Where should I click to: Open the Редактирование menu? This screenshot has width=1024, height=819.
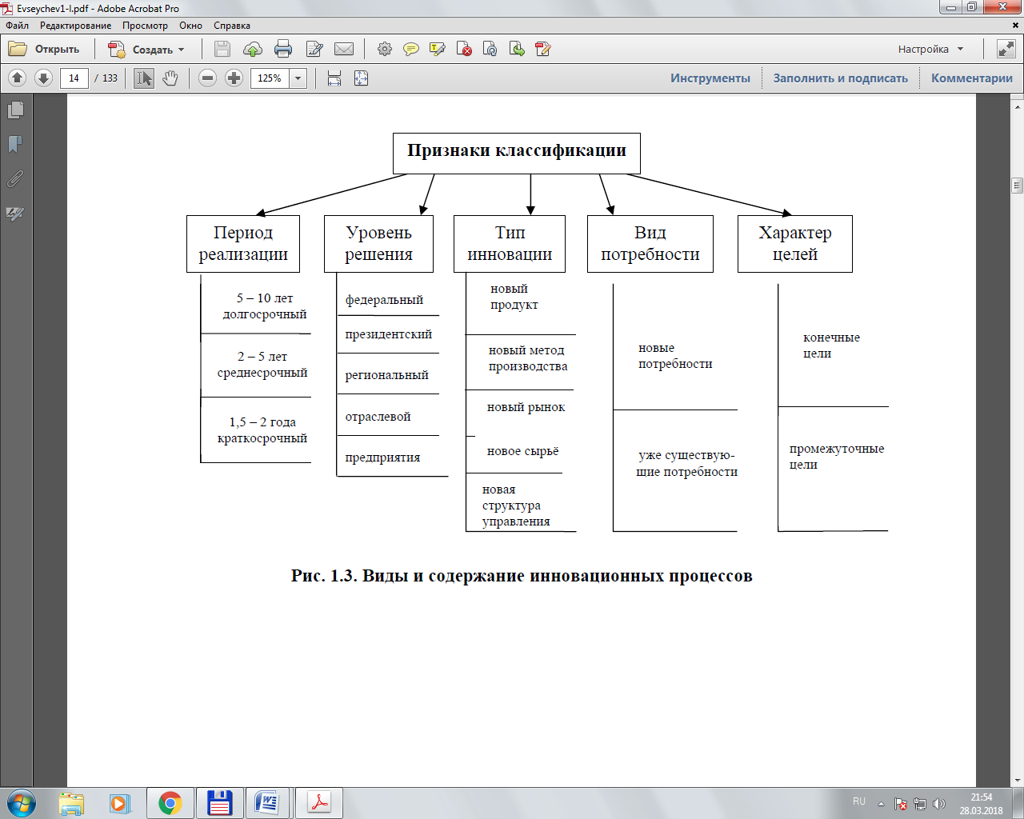pyautogui.click(x=75, y=26)
